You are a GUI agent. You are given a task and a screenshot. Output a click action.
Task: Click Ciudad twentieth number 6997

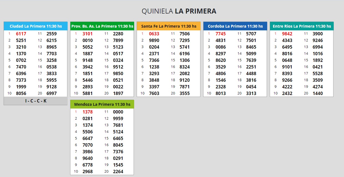(x=52, y=94)
